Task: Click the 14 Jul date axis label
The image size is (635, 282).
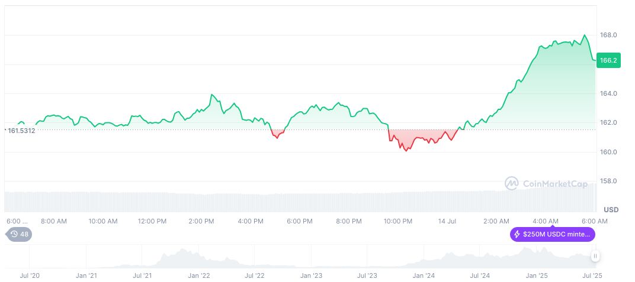Action: (447, 221)
